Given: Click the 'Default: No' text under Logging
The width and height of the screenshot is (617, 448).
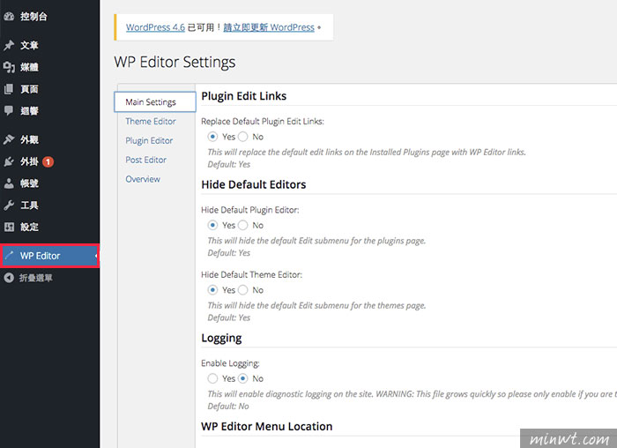Looking at the screenshot, I should click(x=228, y=406).
